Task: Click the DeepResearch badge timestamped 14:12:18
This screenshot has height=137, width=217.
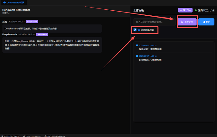Action: click(x=42, y=34)
